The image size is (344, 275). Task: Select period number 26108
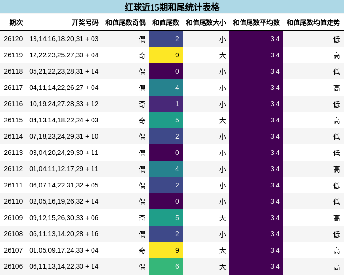tap(13, 234)
